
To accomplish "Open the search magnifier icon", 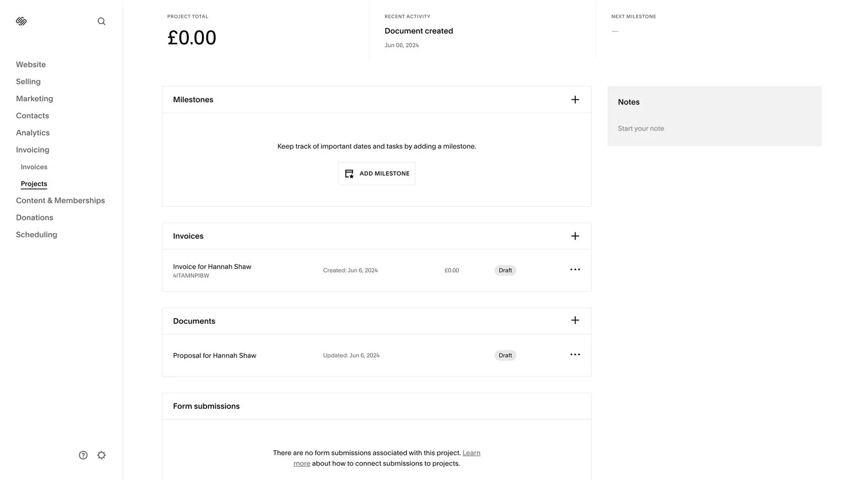I will point(102,21).
